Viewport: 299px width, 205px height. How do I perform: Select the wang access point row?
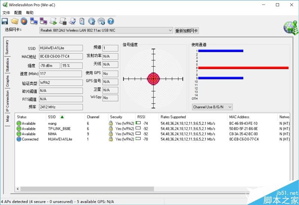pyautogui.click(x=152, y=123)
